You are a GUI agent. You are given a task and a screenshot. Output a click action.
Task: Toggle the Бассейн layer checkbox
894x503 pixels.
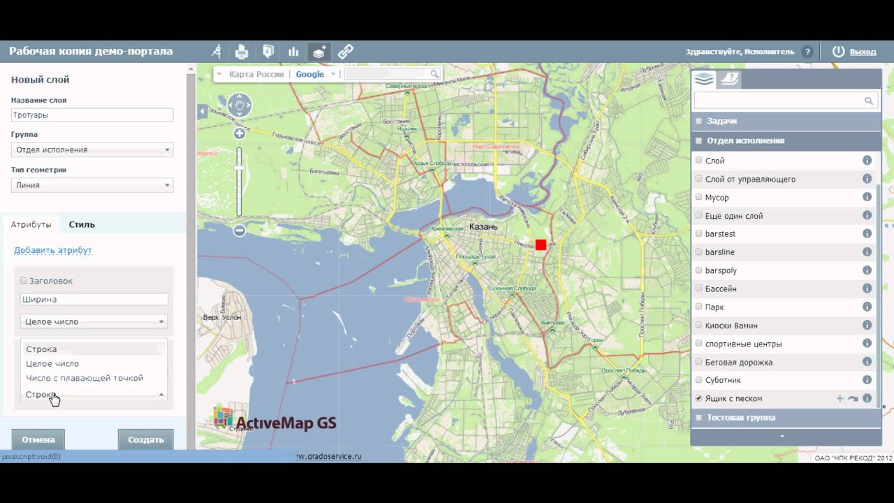click(698, 288)
